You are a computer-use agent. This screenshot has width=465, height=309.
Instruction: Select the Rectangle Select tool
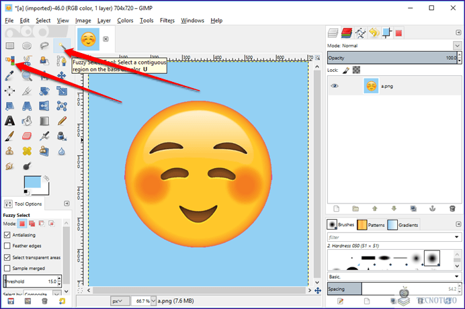point(10,46)
